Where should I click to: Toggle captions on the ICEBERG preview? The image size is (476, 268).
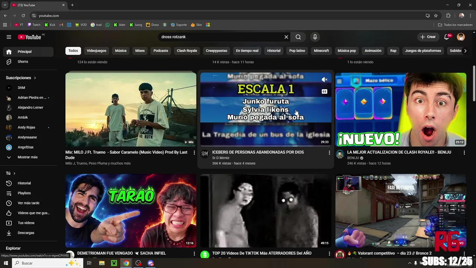click(324, 92)
